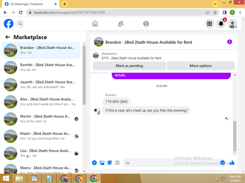Viewport: 245px width, 183px height.
Task: Click the Facebook logo
Action: point(8,24)
